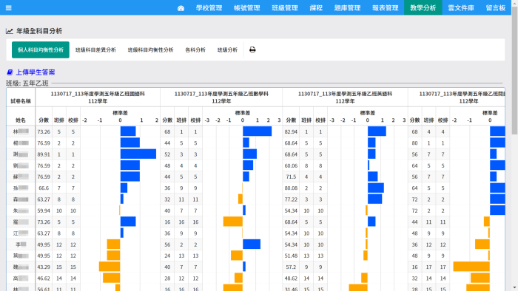
Task: Open the 班級管理 menu
Action: pyautogui.click(x=285, y=8)
